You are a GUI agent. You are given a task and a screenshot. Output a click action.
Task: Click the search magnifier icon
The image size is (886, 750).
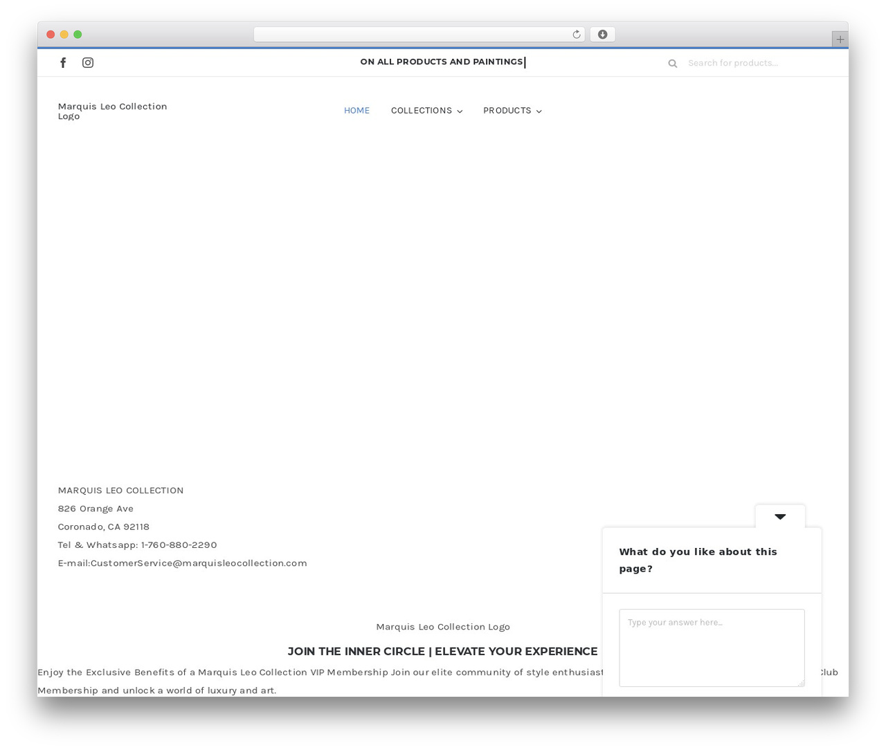[672, 64]
